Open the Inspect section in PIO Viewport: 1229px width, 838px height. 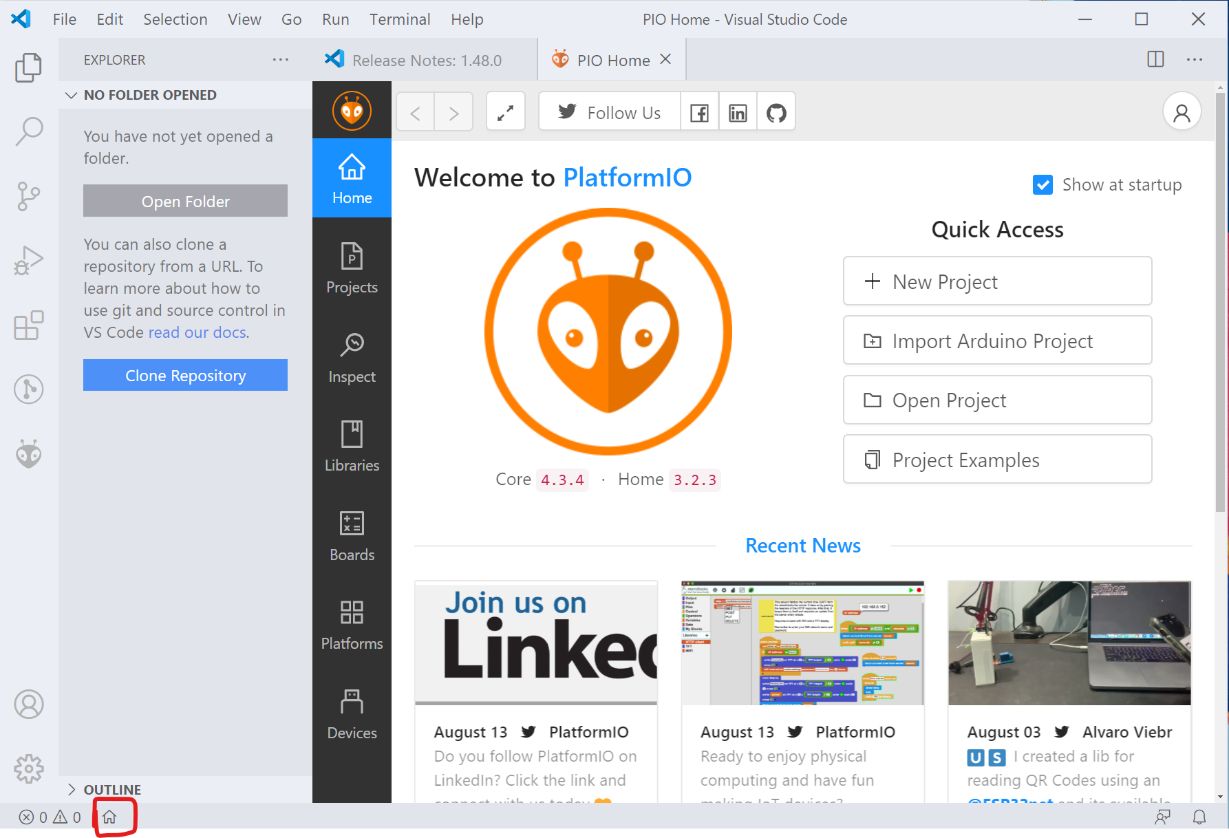352,357
